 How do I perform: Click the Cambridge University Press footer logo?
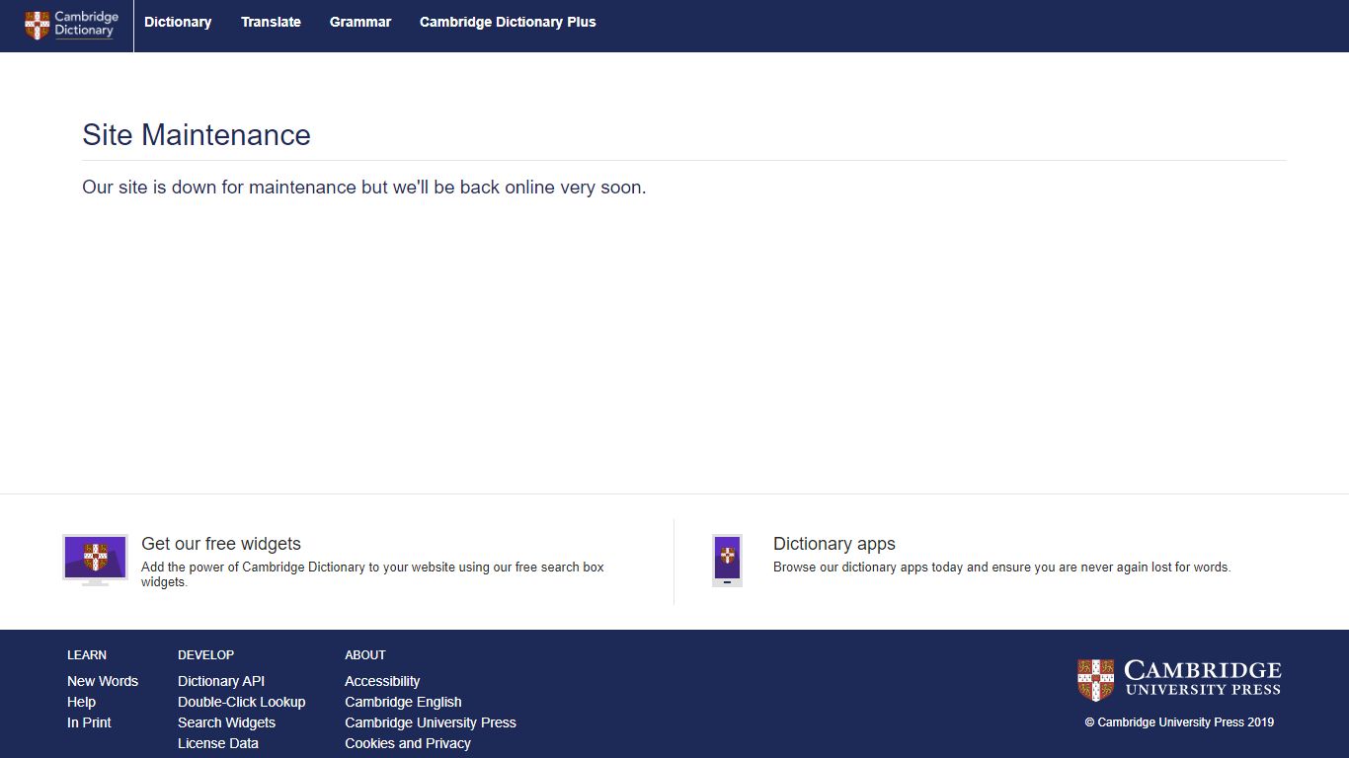1179,679
